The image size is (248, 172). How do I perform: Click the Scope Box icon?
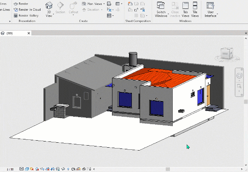point(117,10)
